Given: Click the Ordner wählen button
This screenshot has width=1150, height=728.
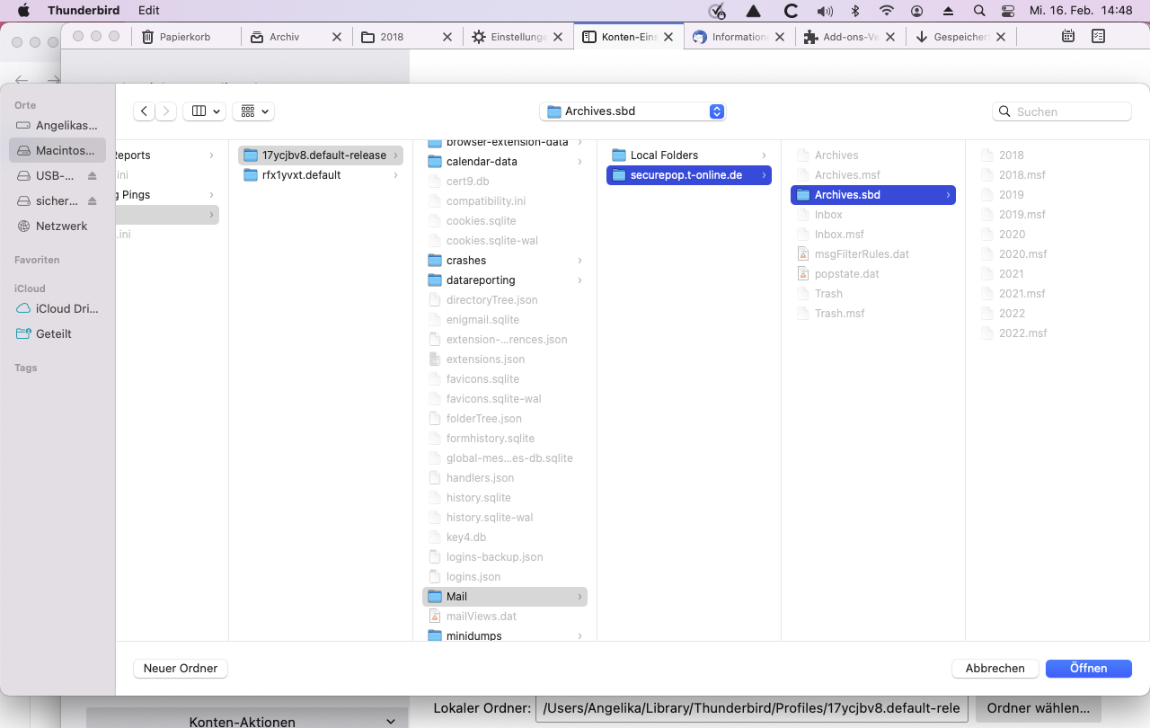Looking at the screenshot, I should pos(1038,708).
